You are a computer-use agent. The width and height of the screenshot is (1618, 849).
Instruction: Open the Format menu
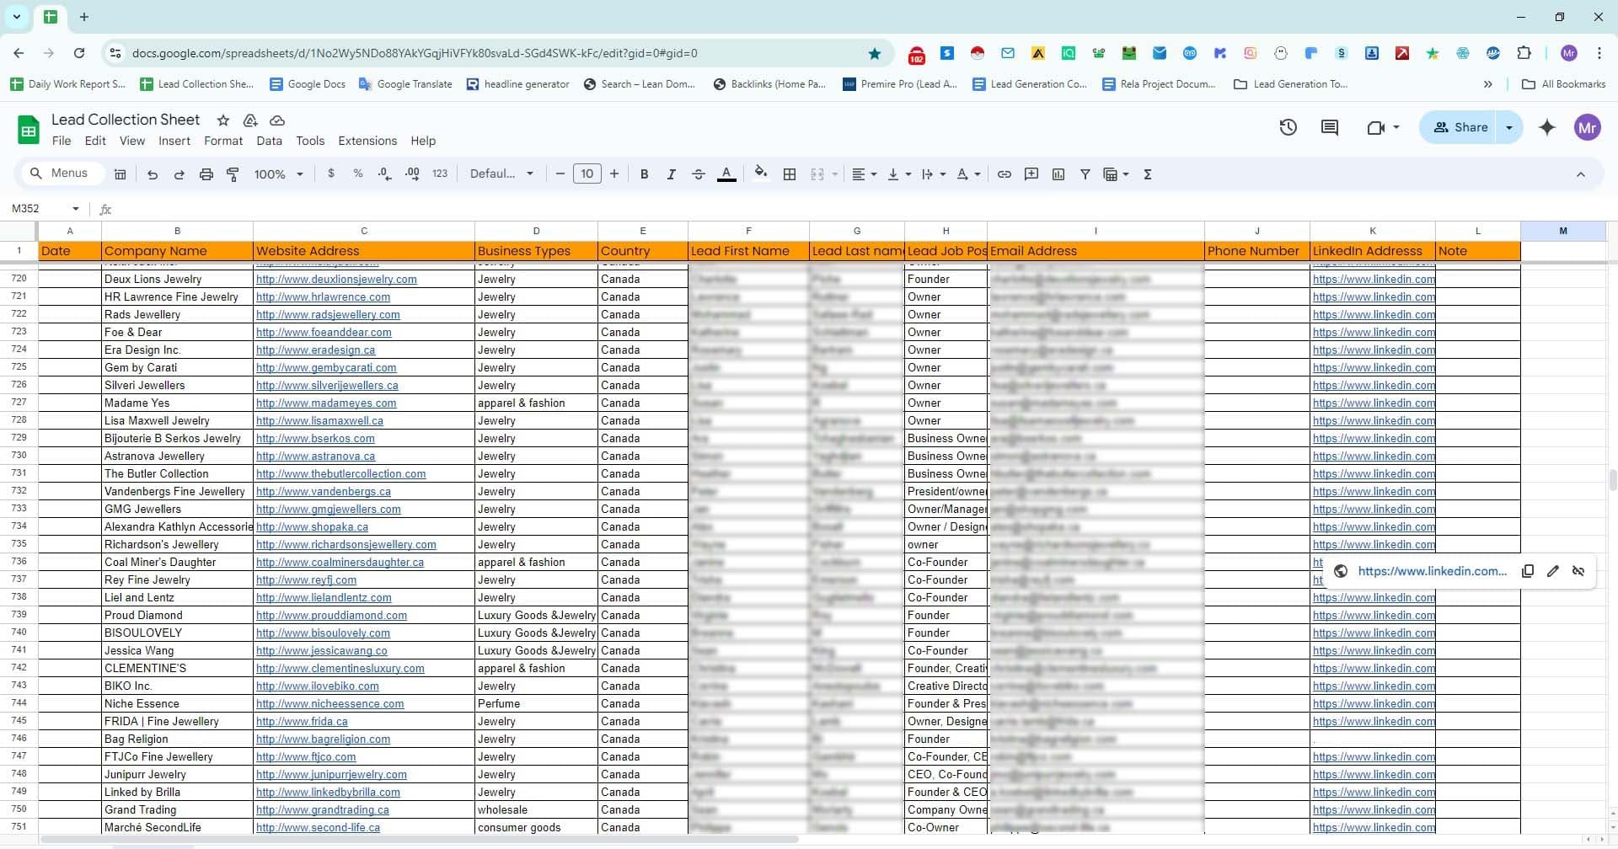[x=223, y=141]
